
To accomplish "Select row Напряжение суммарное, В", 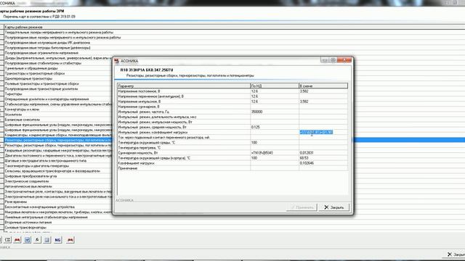I will coord(232,107).
